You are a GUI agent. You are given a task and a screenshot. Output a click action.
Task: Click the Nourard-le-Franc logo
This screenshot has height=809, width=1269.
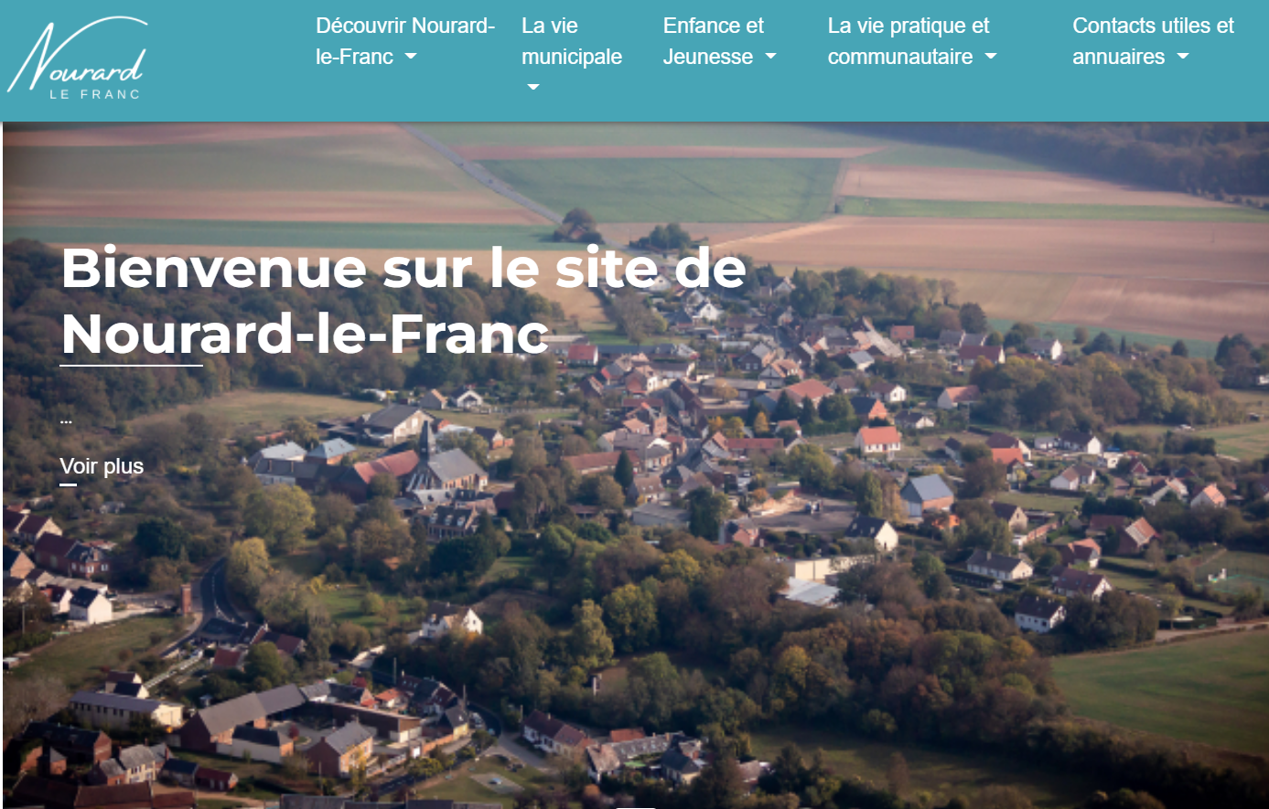click(78, 57)
